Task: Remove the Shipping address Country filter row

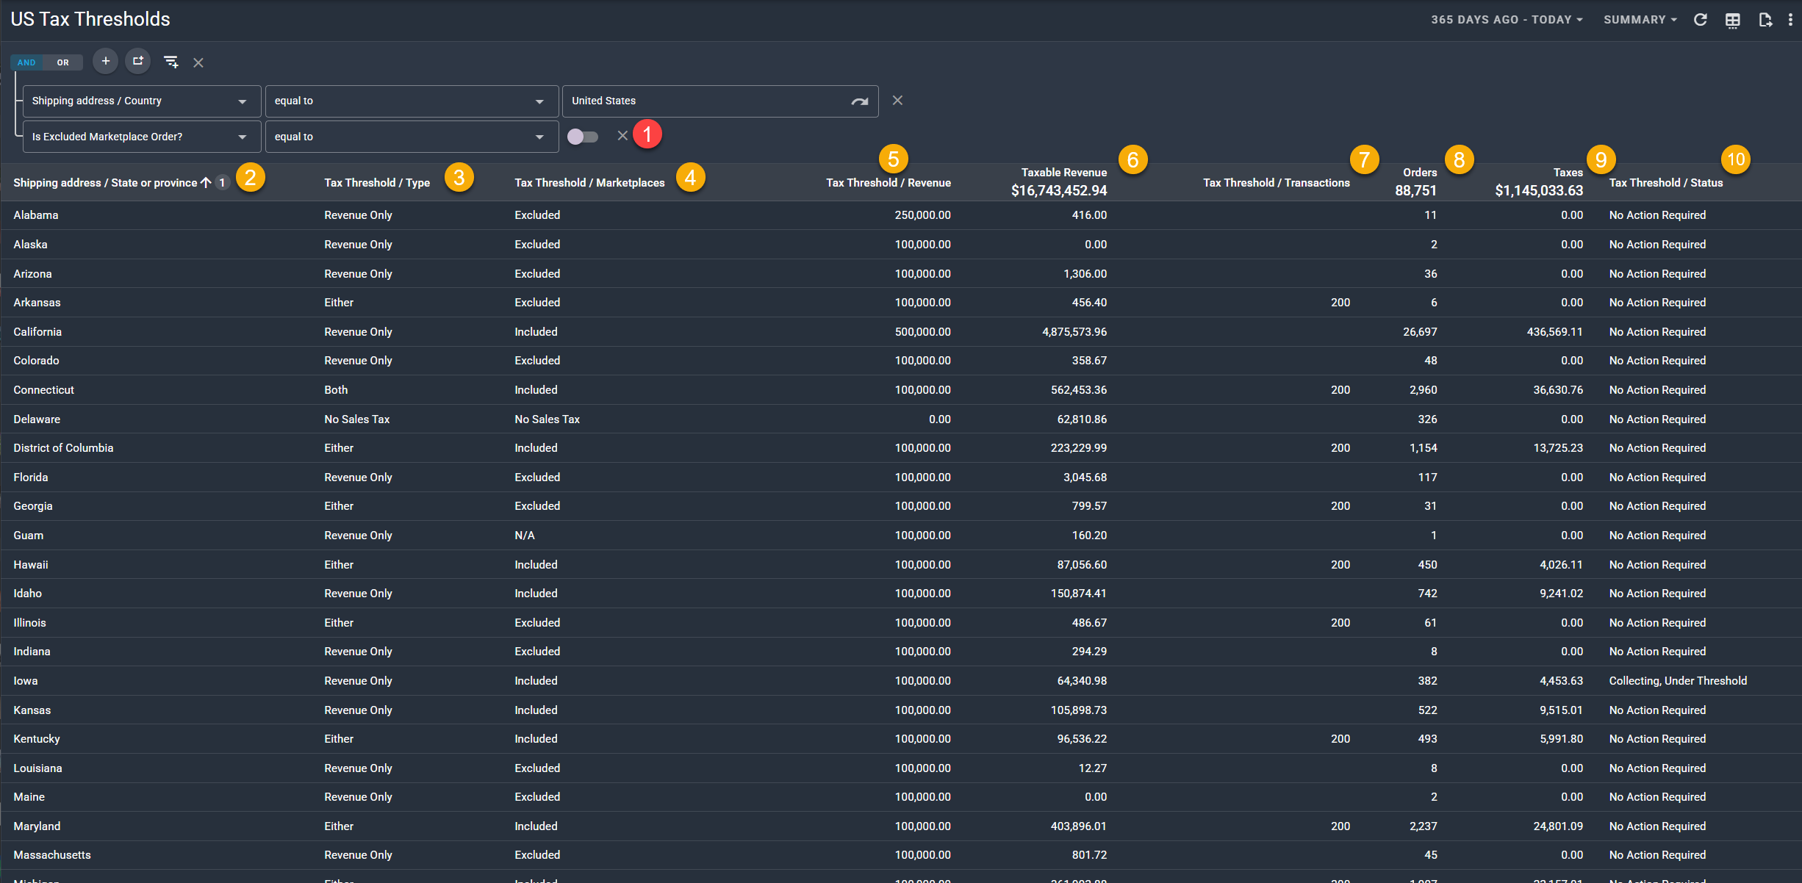Action: pyautogui.click(x=897, y=101)
